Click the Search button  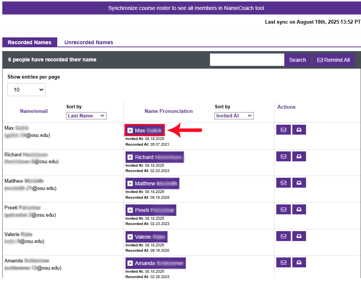pyautogui.click(x=297, y=60)
